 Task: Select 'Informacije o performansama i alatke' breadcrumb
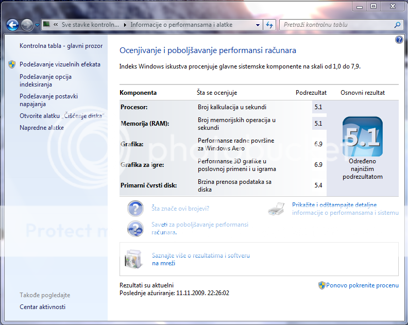(x=181, y=25)
